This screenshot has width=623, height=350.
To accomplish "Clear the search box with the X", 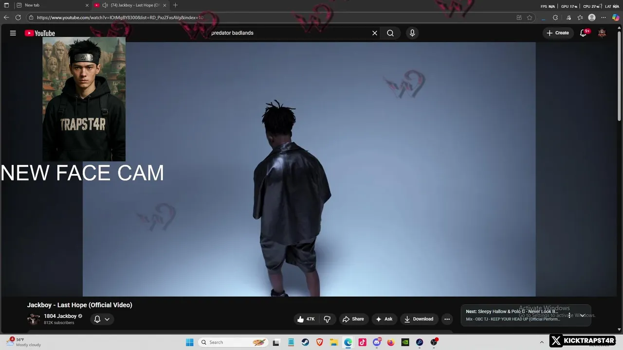I will (x=375, y=33).
